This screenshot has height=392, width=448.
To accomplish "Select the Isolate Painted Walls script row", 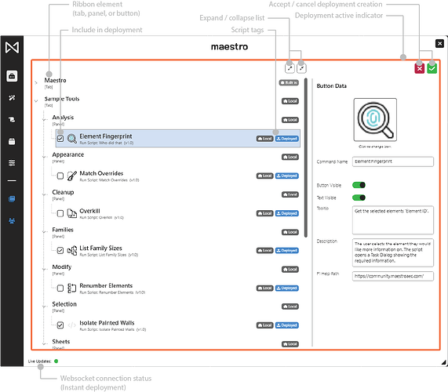I will pos(178,325).
